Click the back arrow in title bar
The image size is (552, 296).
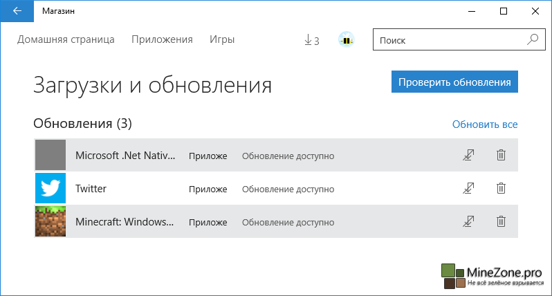(17, 11)
